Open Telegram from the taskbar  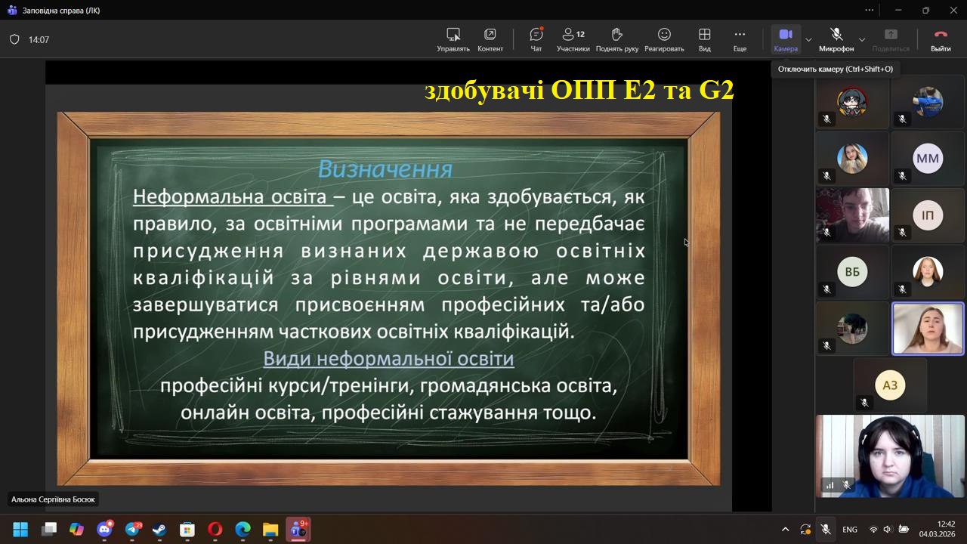[133, 530]
